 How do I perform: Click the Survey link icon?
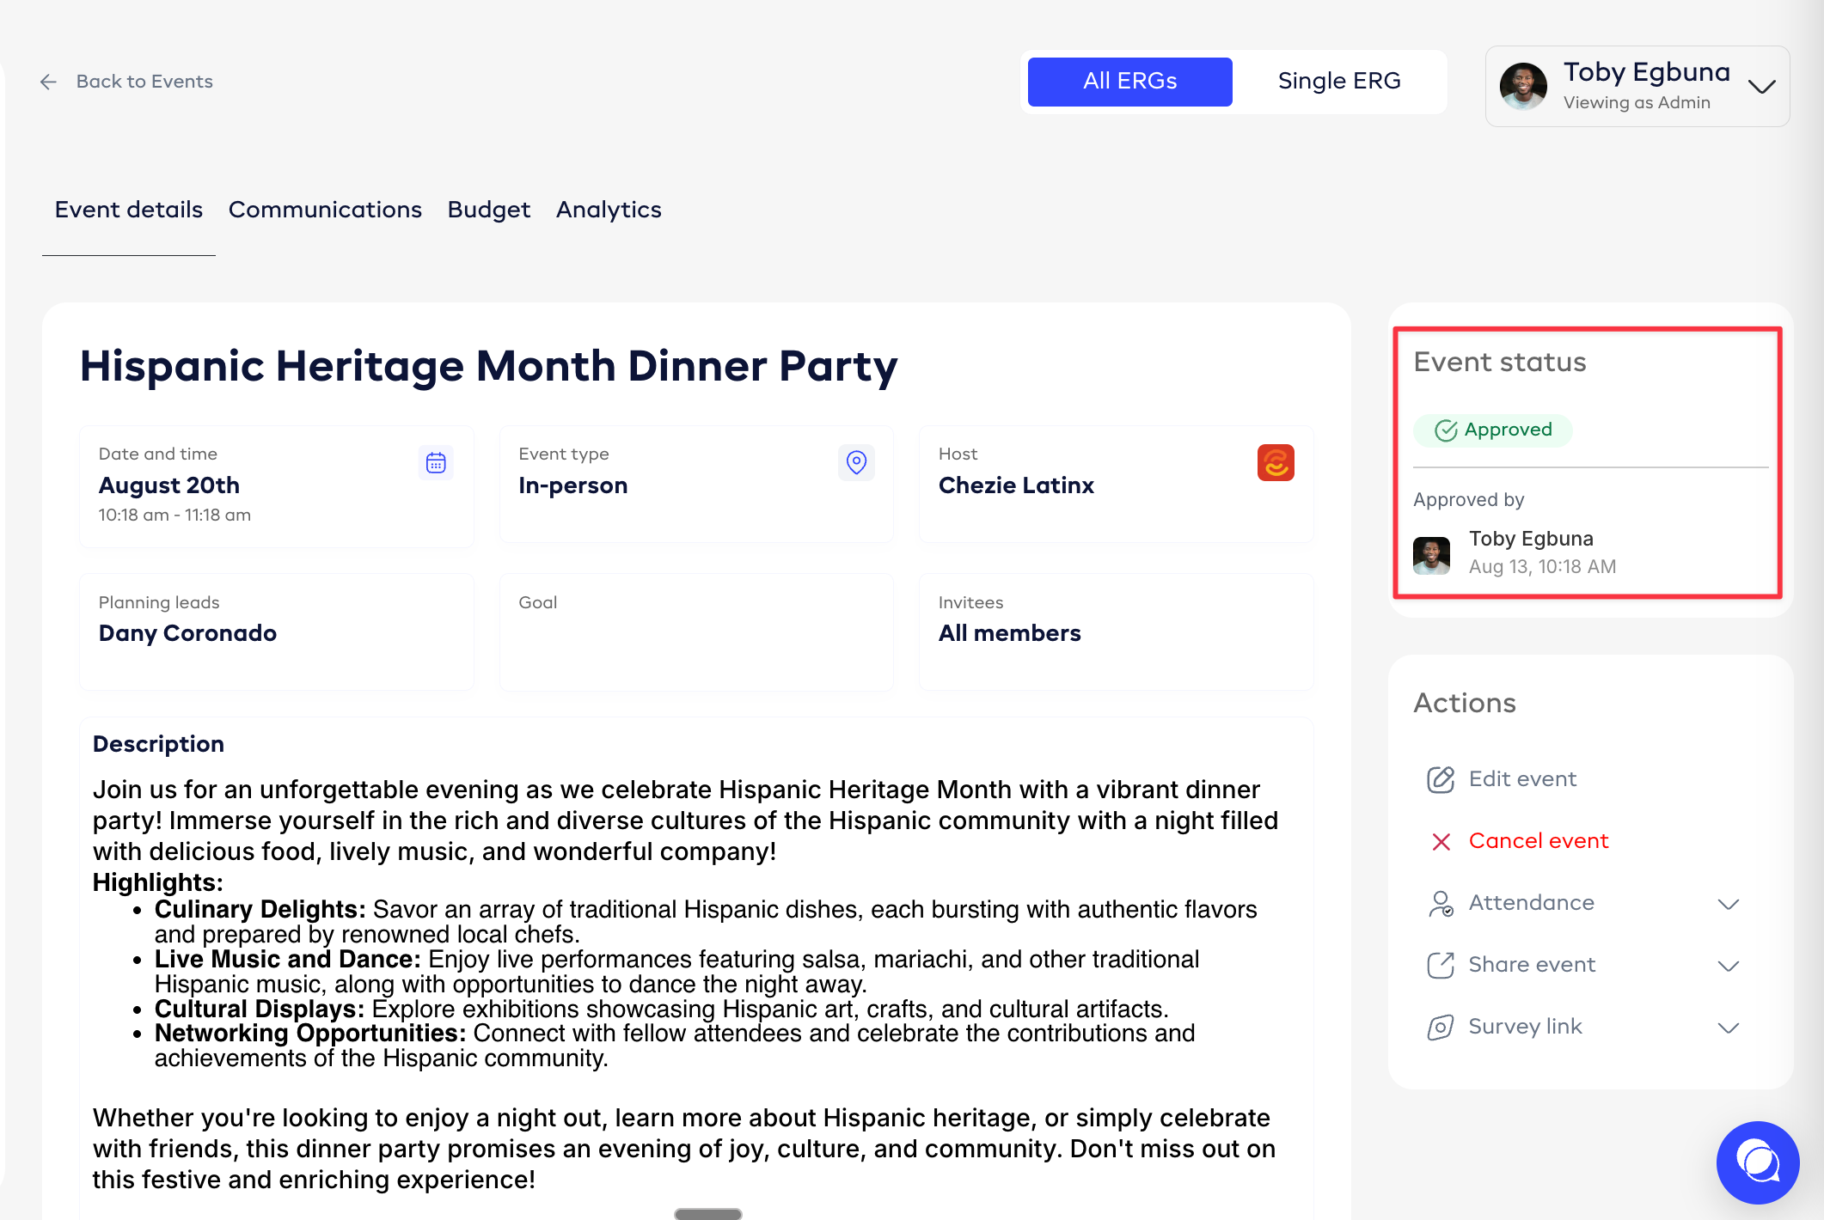pyautogui.click(x=1441, y=1027)
